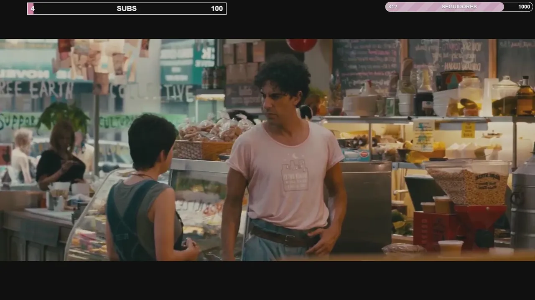Click the movie video frame
The width and height of the screenshot is (535, 300).
point(267,150)
